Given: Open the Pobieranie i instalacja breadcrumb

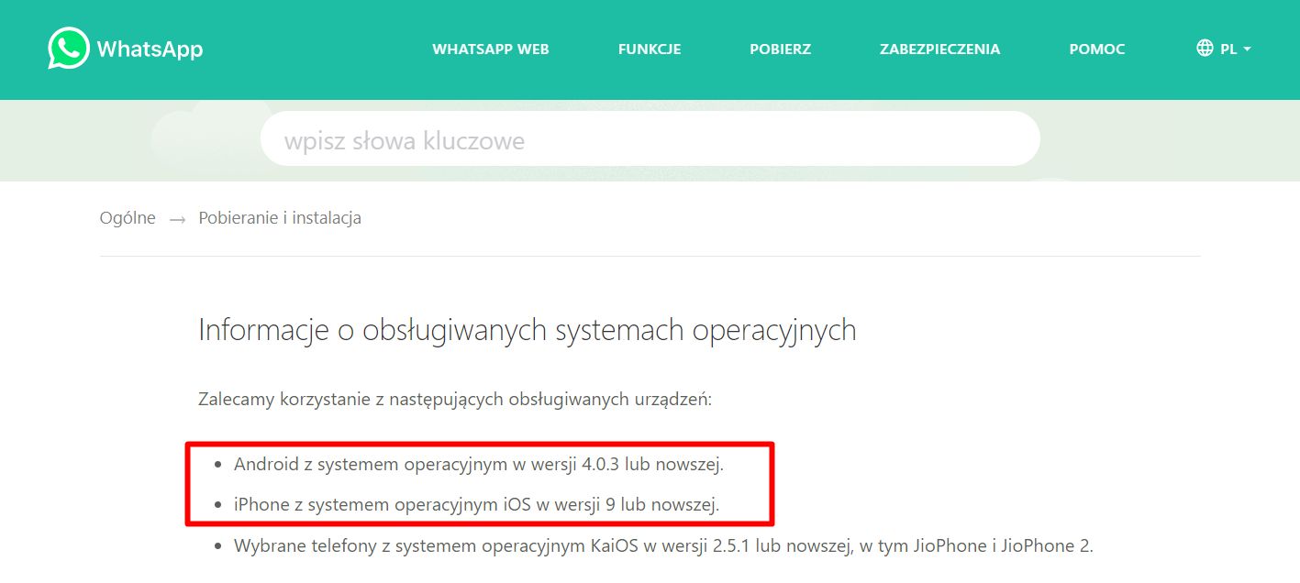Looking at the screenshot, I should pos(278,218).
